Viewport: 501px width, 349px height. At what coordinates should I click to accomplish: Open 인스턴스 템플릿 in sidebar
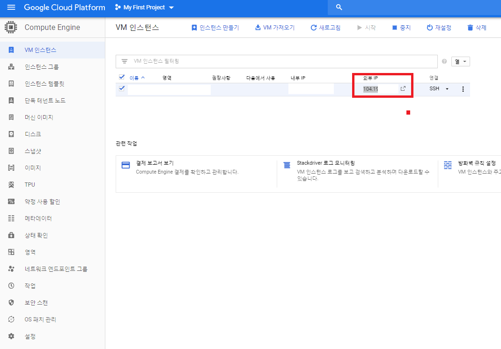click(52, 84)
